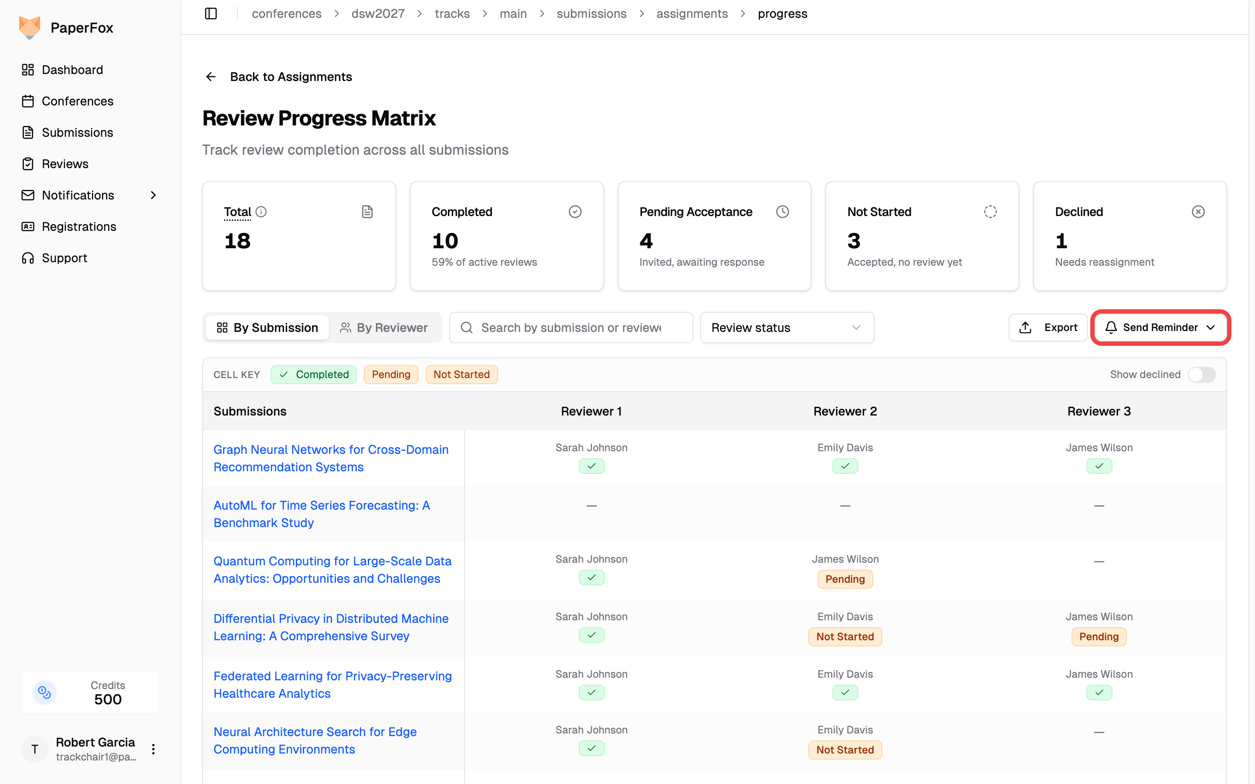Enable the Show declined toggle
The image size is (1255, 784).
pyautogui.click(x=1201, y=375)
